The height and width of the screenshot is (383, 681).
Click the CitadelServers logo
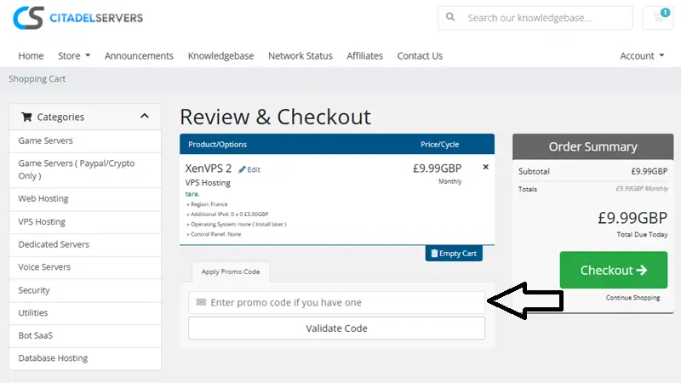pyautogui.click(x=77, y=18)
